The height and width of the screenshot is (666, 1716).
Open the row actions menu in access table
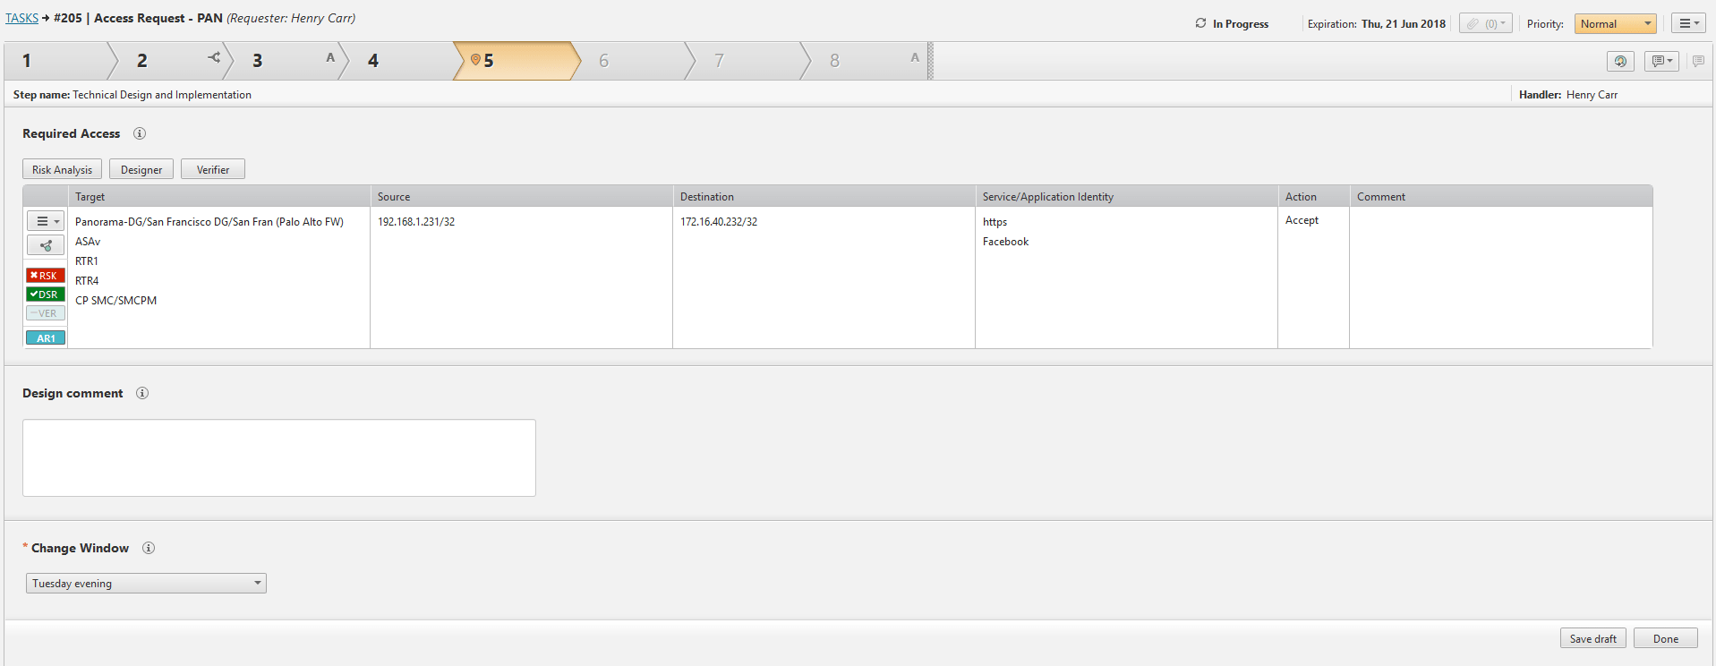45,221
